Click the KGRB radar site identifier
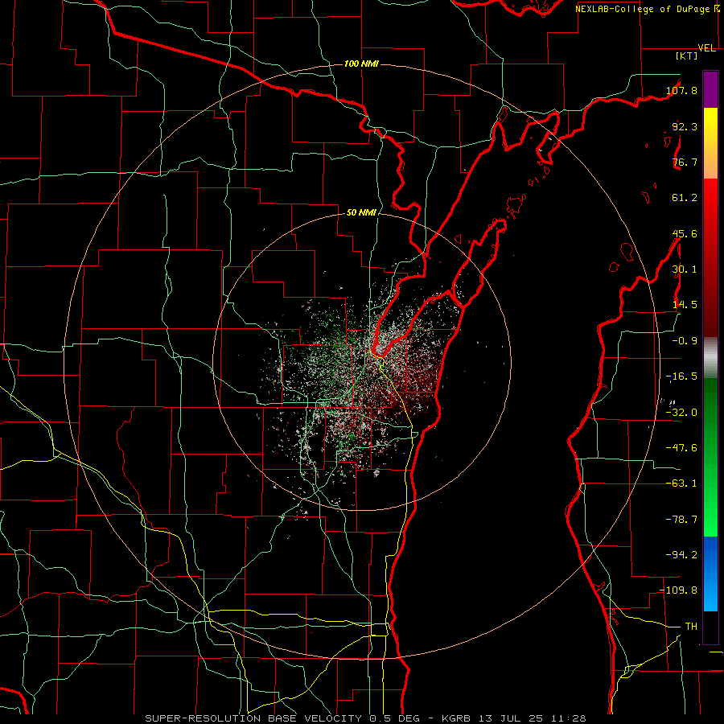724x724 pixels. 456,718
